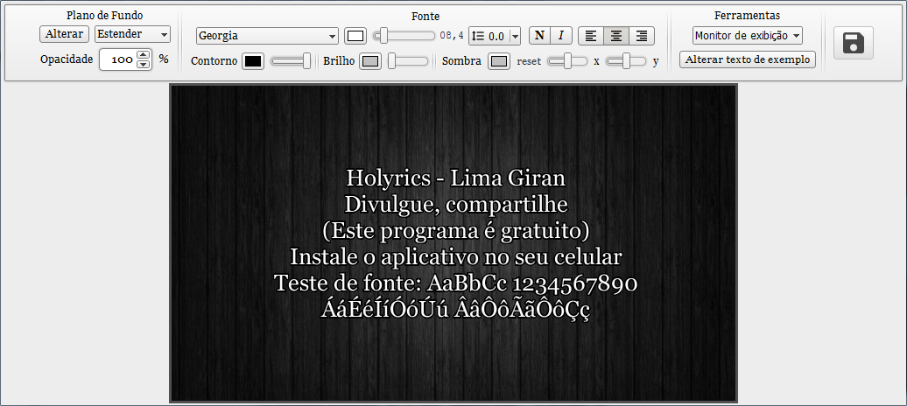Open the Brilho gray color swatch
This screenshot has width=907, height=406.
pyautogui.click(x=370, y=60)
